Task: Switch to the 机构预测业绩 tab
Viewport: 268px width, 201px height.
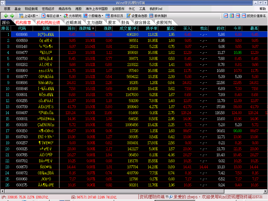Action: [x=48, y=23]
